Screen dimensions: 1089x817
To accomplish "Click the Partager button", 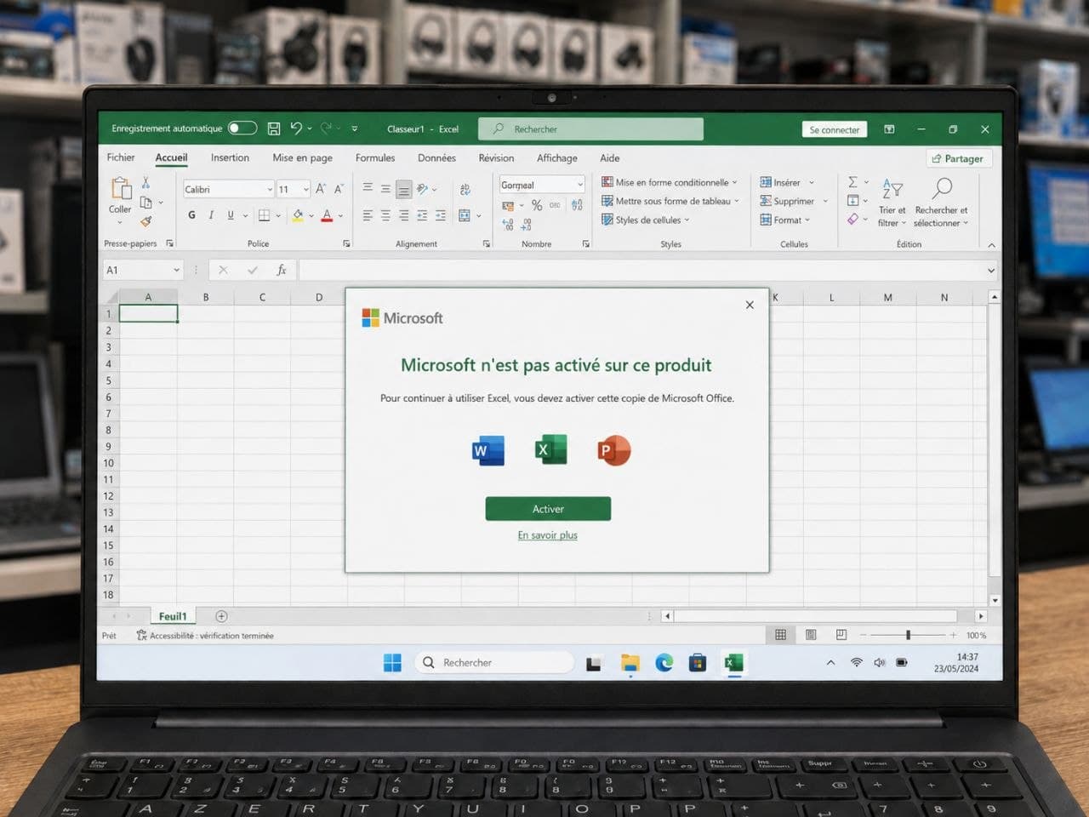I will pos(958,158).
